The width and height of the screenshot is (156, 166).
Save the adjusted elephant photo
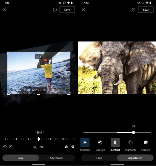point(146,10)
